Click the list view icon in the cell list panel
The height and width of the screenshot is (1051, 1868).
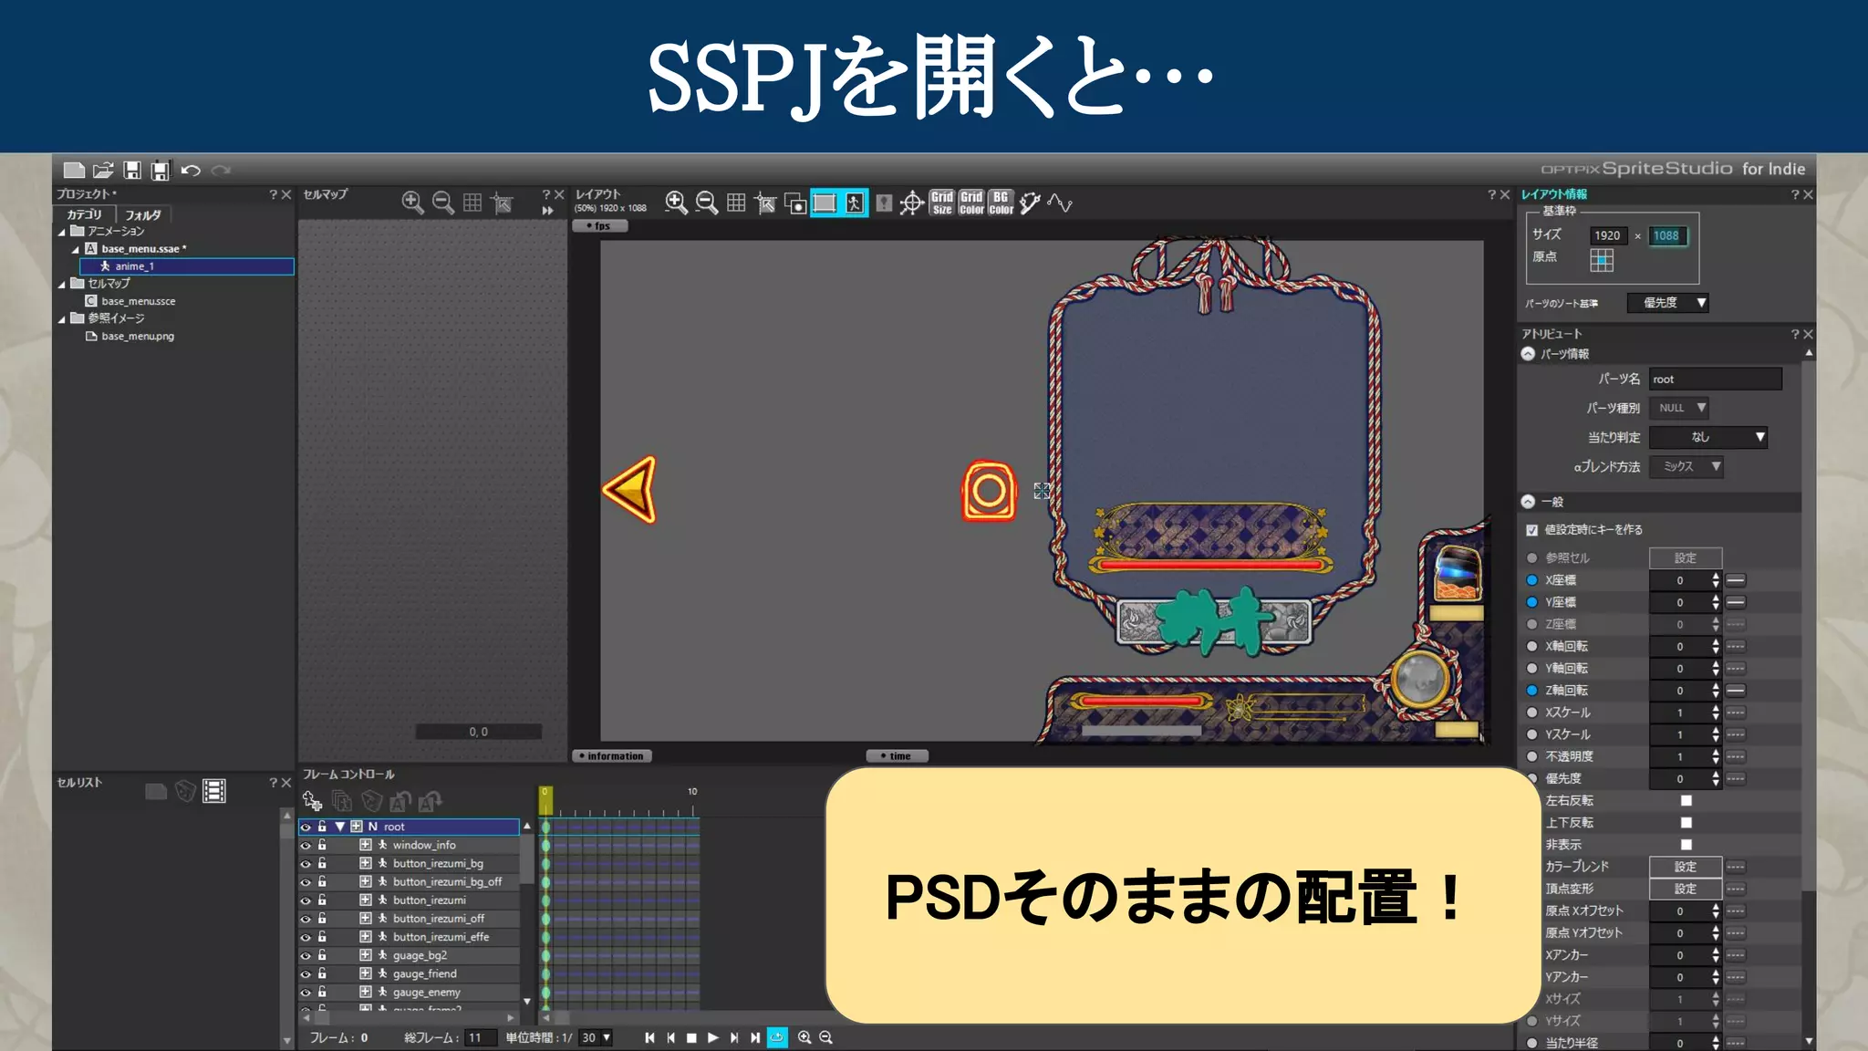pos(214,791)
